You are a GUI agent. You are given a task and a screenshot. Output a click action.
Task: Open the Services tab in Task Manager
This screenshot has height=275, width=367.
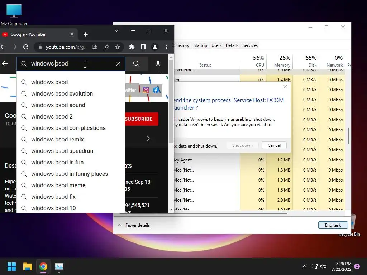click(x=250, y=45)
